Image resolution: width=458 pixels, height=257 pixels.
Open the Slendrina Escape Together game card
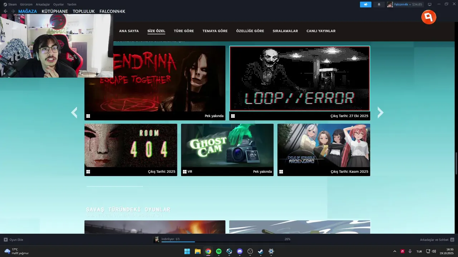point(155,83)
